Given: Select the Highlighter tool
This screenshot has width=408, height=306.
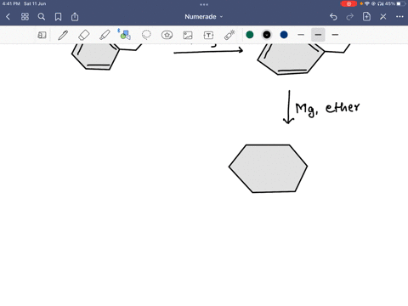Looking at the screenshot, I should [x=105, y=35].
